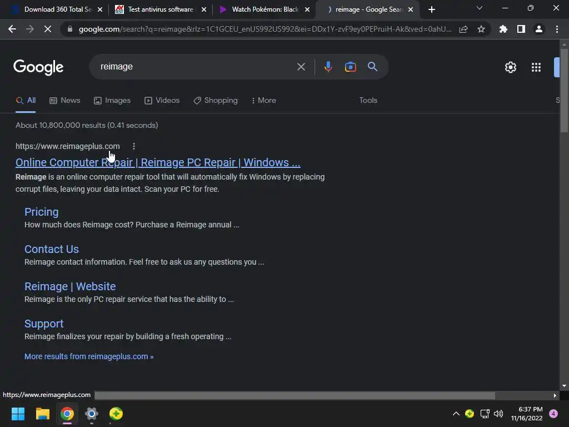Open the Pricing sitelink

(41, 212)
